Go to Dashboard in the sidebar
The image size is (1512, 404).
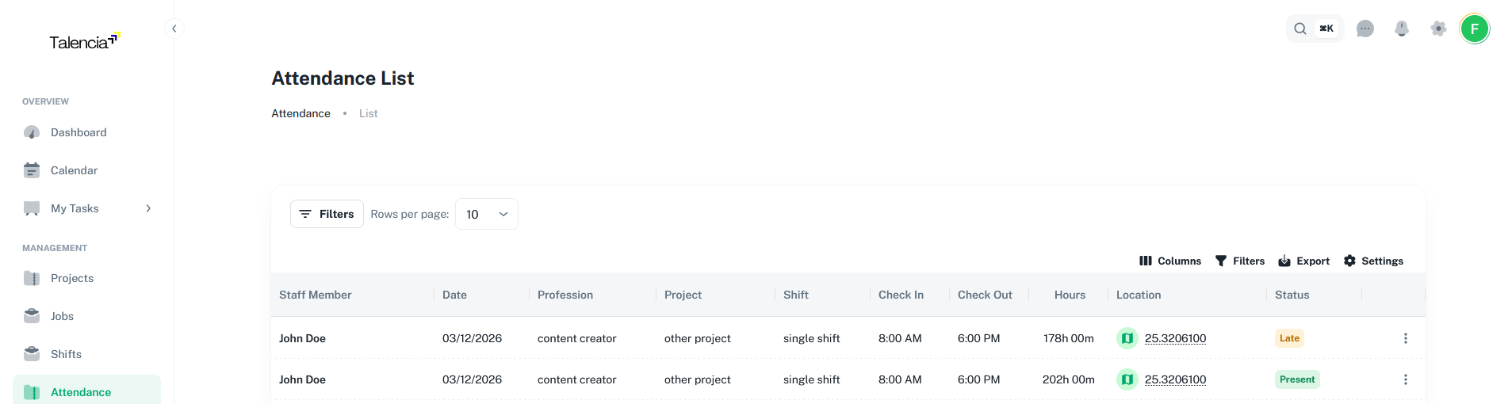pos(78,132)
